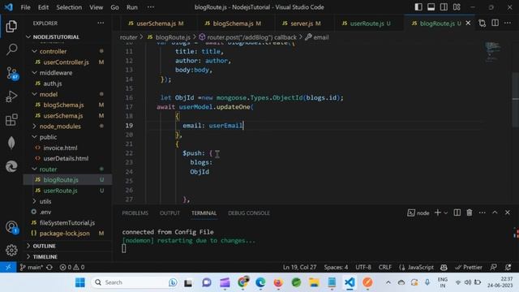The image size is (519, 292).
Task: Open editor more actions ellipsis
Action: pos(508,23)
